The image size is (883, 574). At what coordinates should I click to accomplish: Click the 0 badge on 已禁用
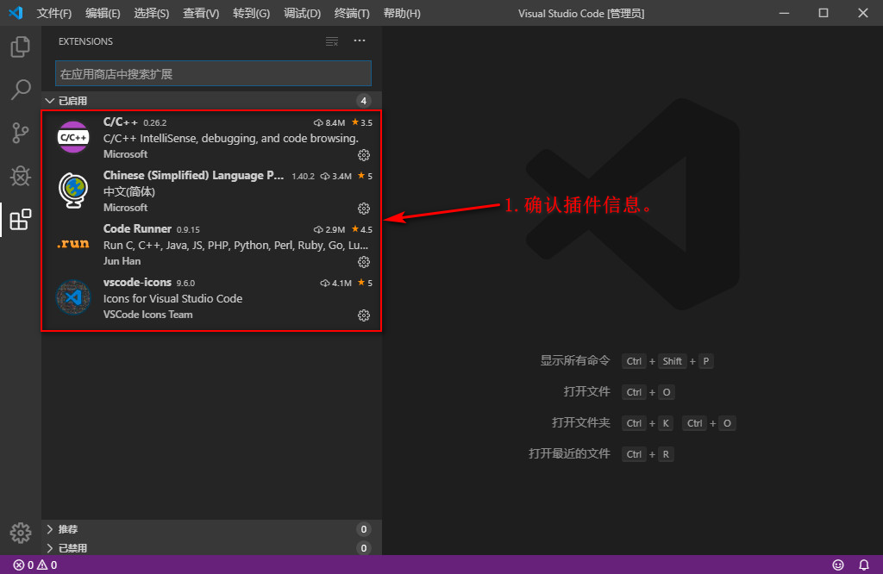pos(363,548)
